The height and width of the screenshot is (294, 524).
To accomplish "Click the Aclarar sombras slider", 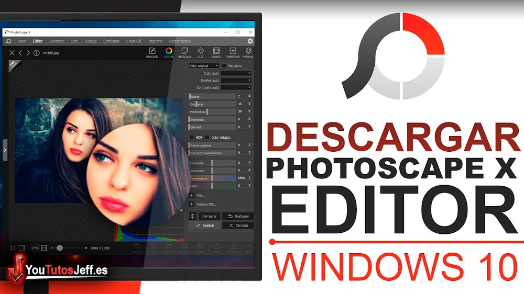I will coord(213,145).
